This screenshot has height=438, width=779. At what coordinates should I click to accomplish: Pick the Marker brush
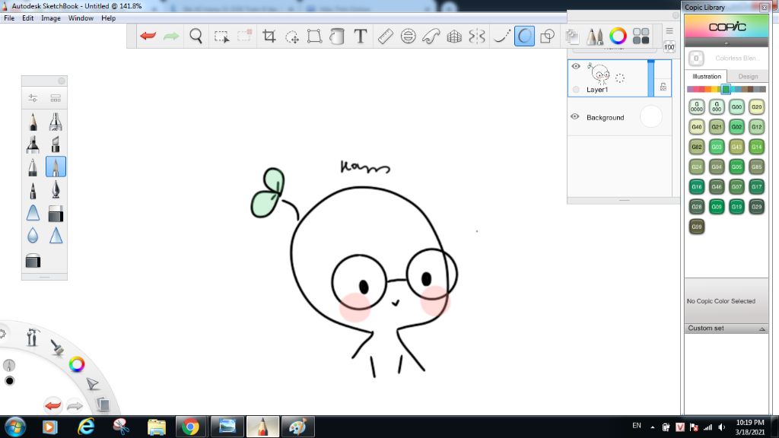coord(33,144)
